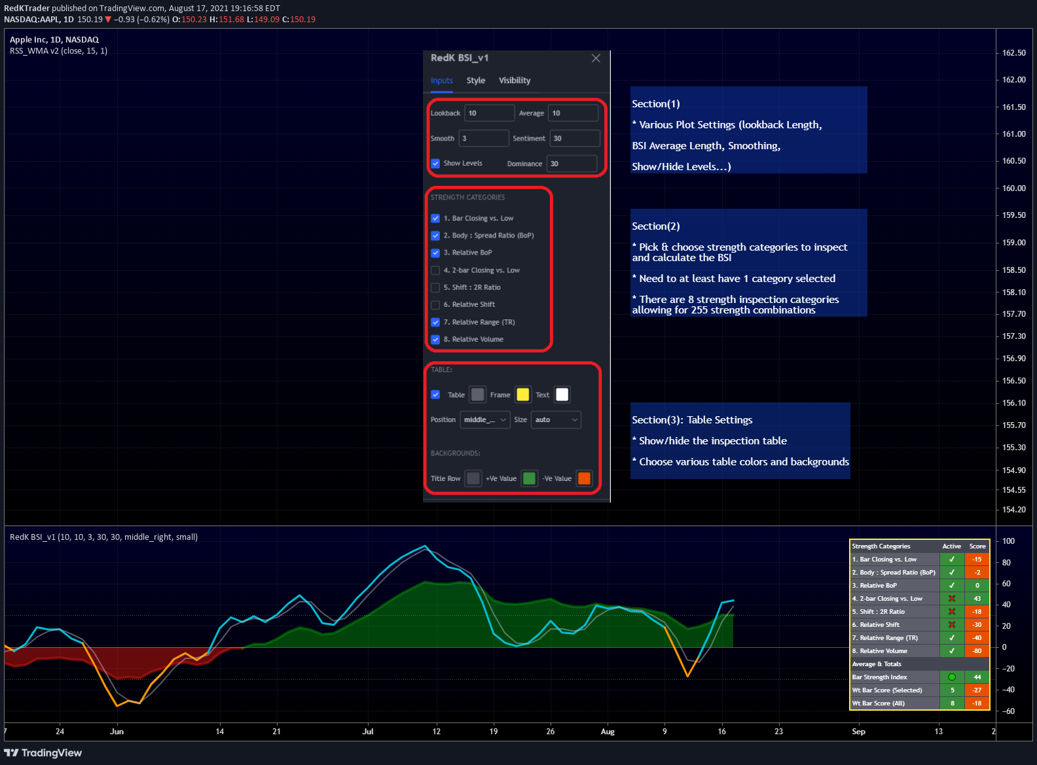
Task: Close the RedK BSI_v1 settings dialog
Action: (596, 58)
